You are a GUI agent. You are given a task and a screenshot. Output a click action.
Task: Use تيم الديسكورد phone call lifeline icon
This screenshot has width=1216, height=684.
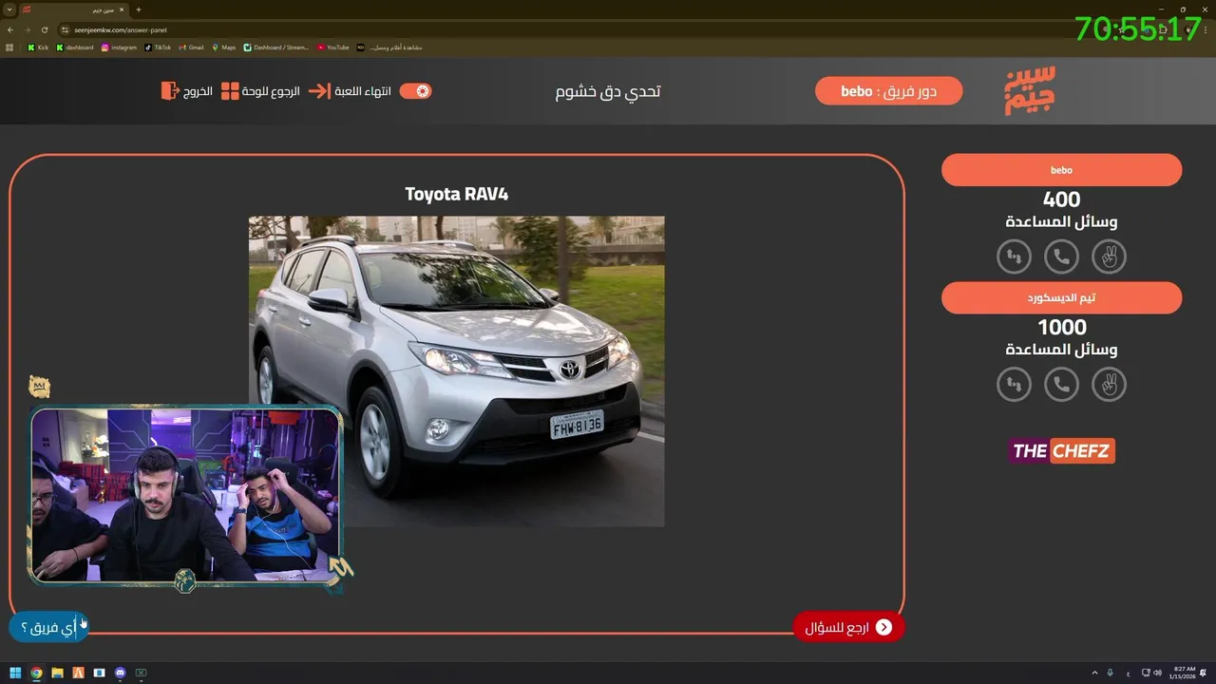1061,385
